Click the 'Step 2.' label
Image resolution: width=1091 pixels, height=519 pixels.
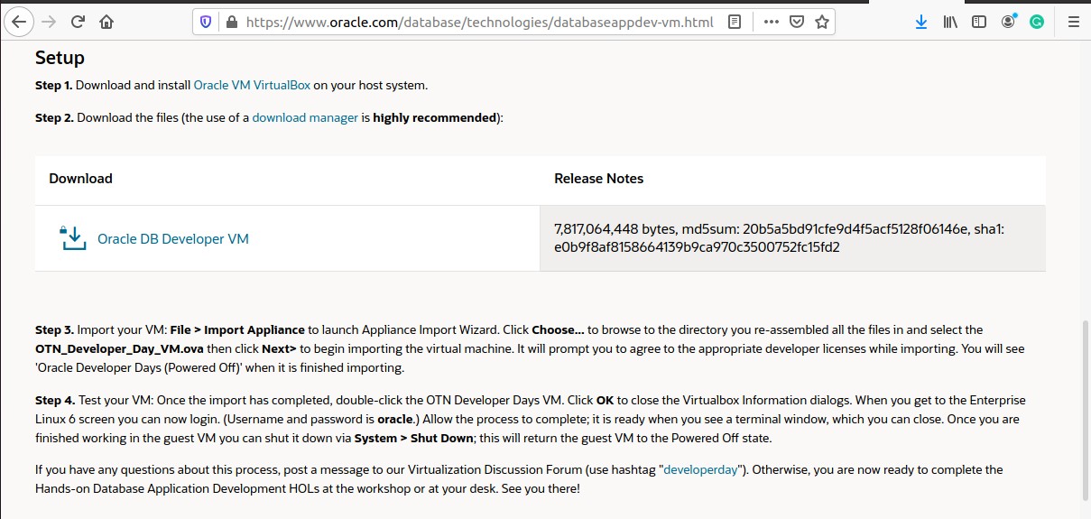[55, 117]
